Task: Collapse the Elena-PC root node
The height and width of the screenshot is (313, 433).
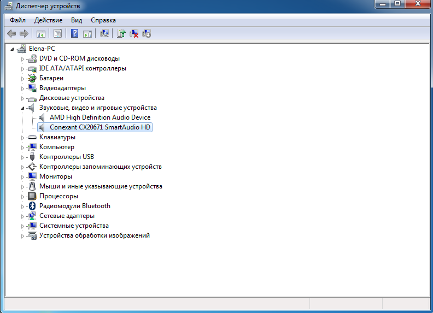Action: tap(12, 49)
